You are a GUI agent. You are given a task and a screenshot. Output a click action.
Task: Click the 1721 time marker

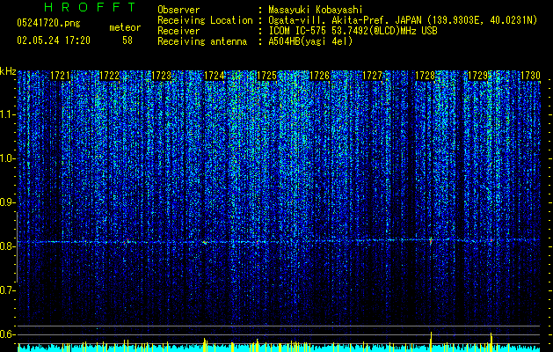pos(60,76)
